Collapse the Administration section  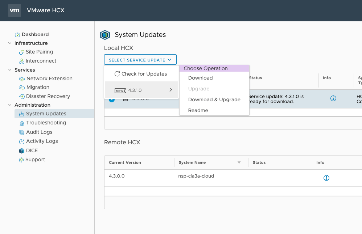tap(10, 105)
